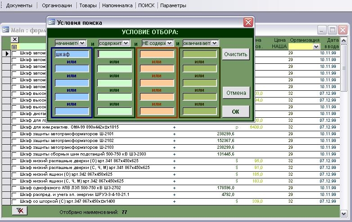Tick the checkbox for 'Шкаф защиты автотрансформаторов Ш-2102'

pyautogui.click(x=14, y=141)
